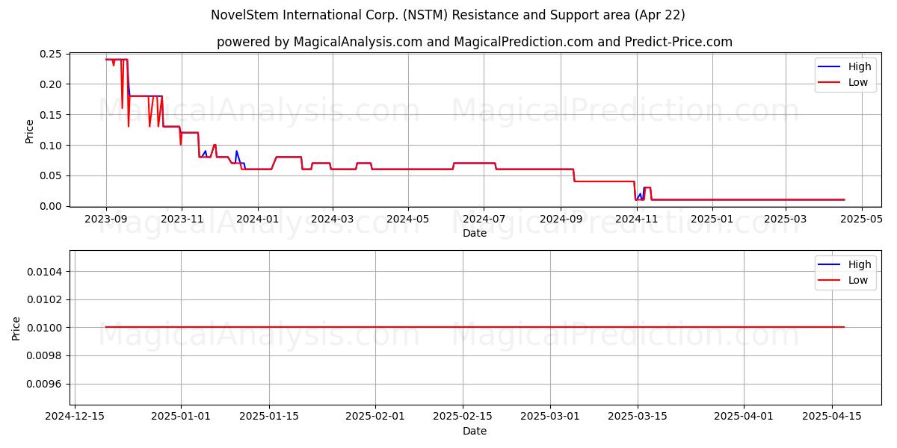Click the 2023-11 tick label
Viewport: 897px width, 448px height.
(x=182, y=219)
